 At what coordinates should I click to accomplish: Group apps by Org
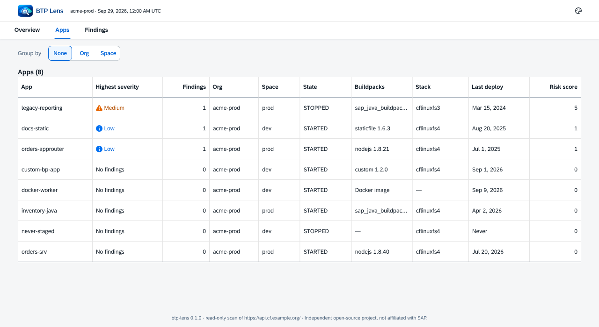click(x=84, y=53)
